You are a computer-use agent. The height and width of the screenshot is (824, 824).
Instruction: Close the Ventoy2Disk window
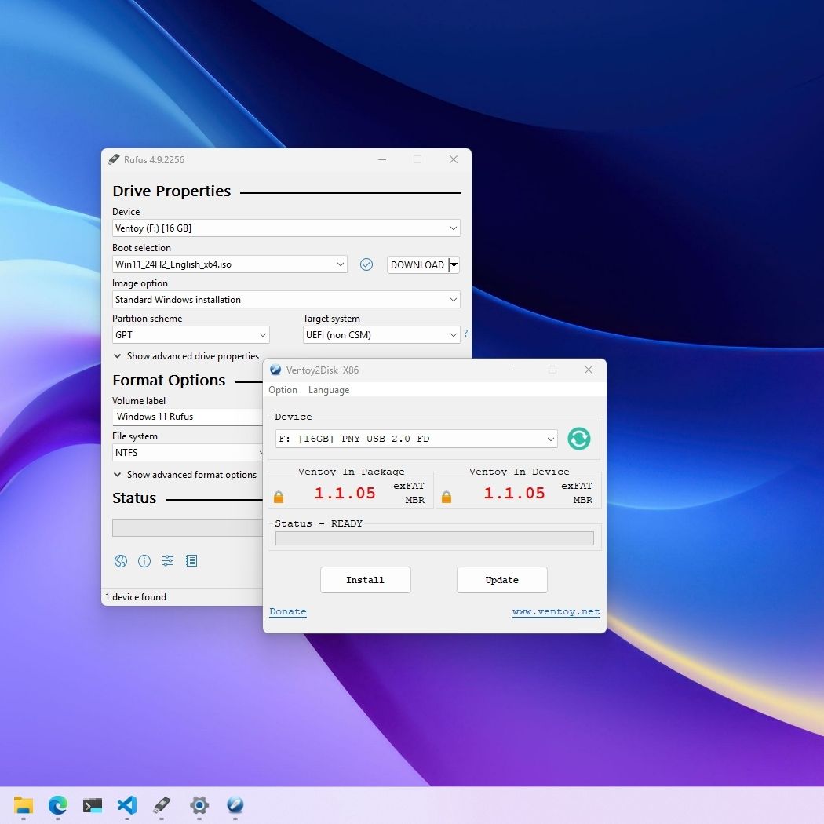pyautogui.click(x=589, y=370)
